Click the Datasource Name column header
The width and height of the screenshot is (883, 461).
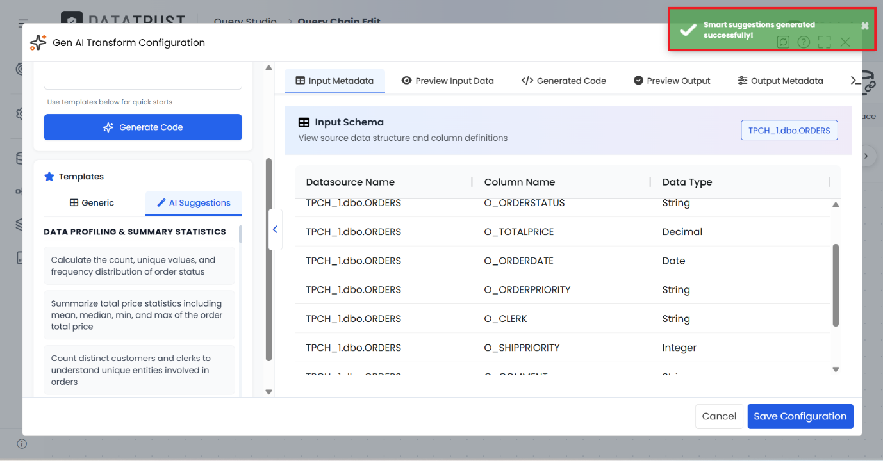[x=351, y=182]
